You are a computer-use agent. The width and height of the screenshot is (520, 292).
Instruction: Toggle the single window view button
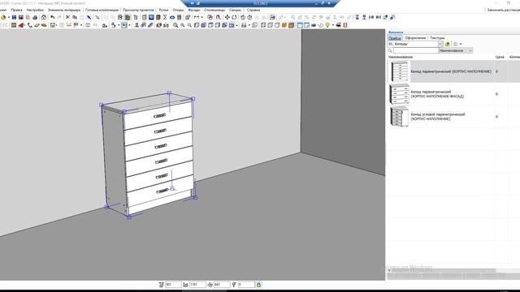click(x=300, y=25)
